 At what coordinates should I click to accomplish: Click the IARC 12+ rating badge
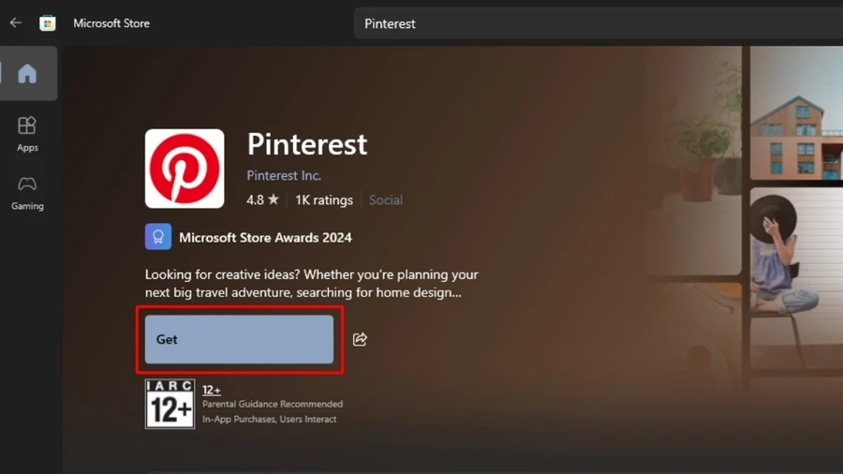click(170, 404)
